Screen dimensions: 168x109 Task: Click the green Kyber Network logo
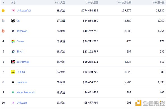(x=13, y=92)
